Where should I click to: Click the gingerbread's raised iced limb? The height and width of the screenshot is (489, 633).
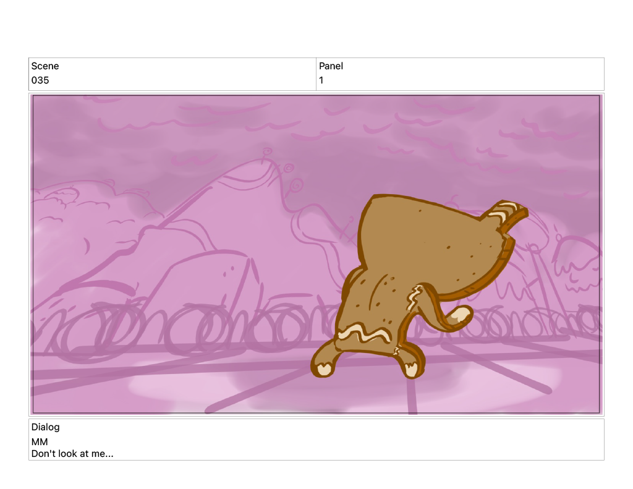point(508,215)
